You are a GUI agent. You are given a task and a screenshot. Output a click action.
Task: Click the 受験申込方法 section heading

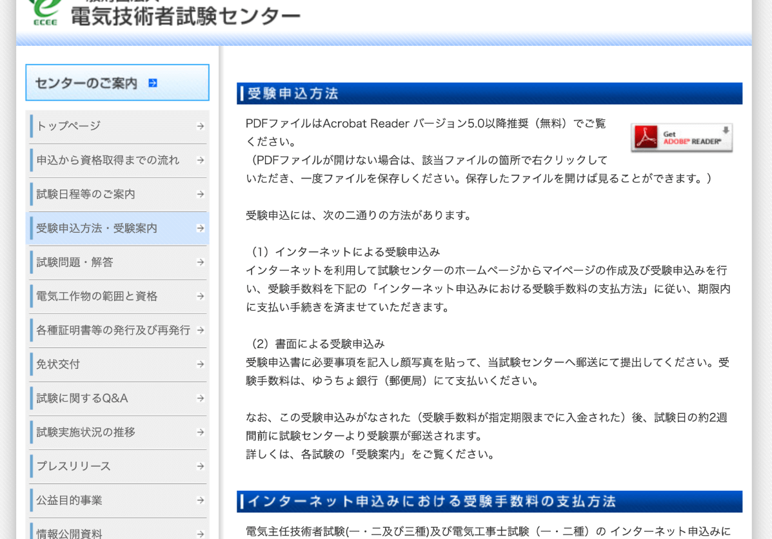pyautogui.click(x=490, y=93)
